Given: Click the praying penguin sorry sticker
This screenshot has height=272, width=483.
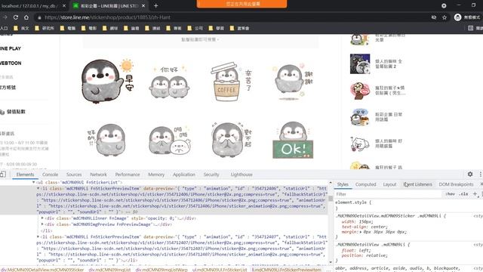Looking at the screenshot, I should point(232,140).
